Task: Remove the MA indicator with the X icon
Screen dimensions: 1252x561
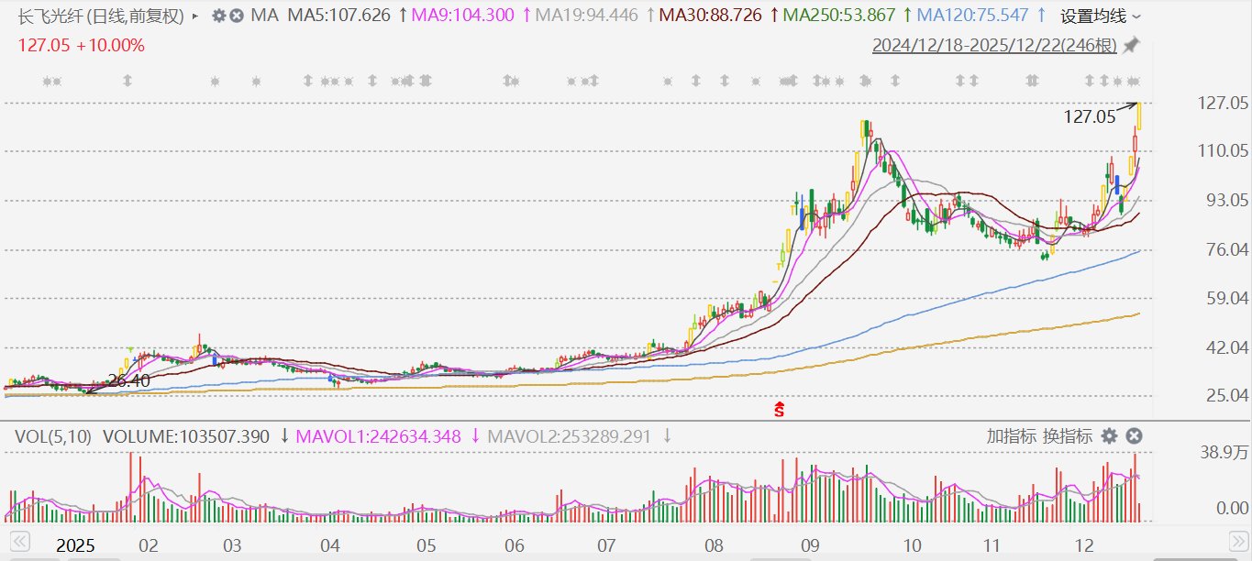Action: (x=237, y=16)
